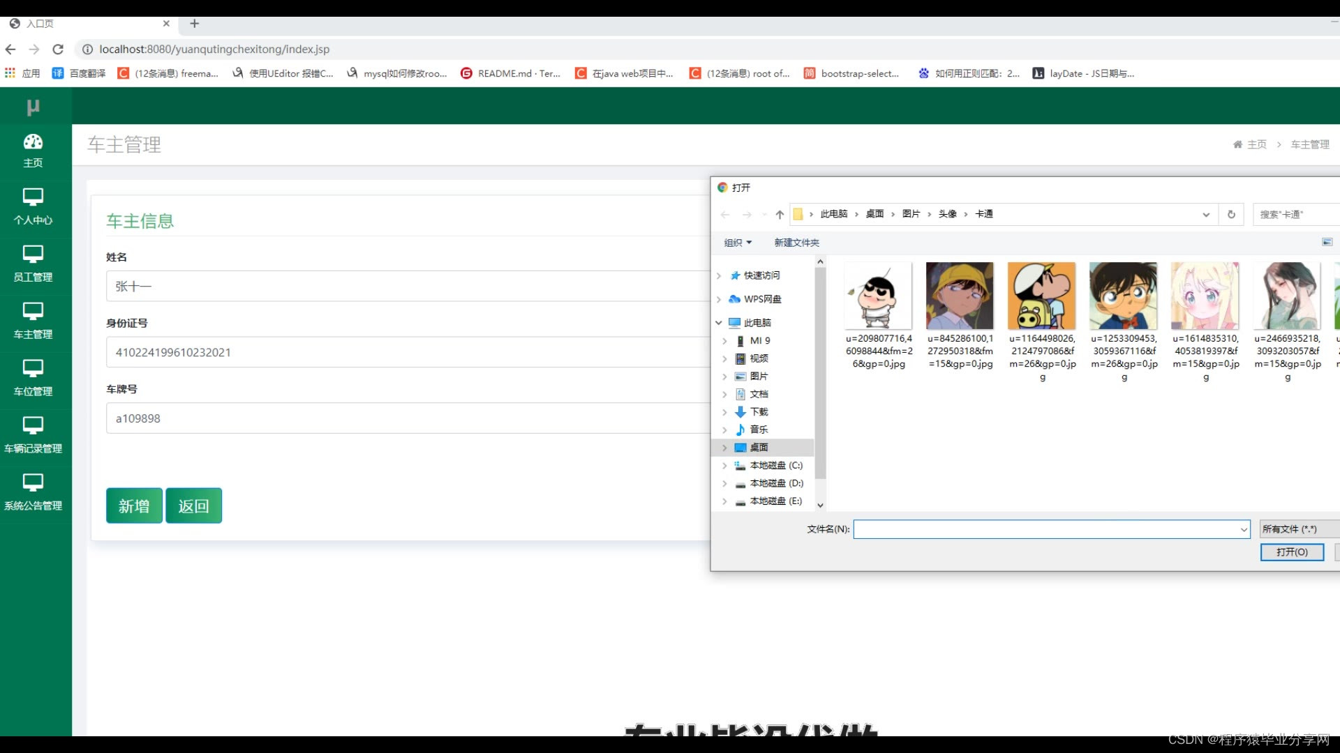Click 主页 breadcrumb link
Screen dimensions: 1340x753
tap(1256, 144)
